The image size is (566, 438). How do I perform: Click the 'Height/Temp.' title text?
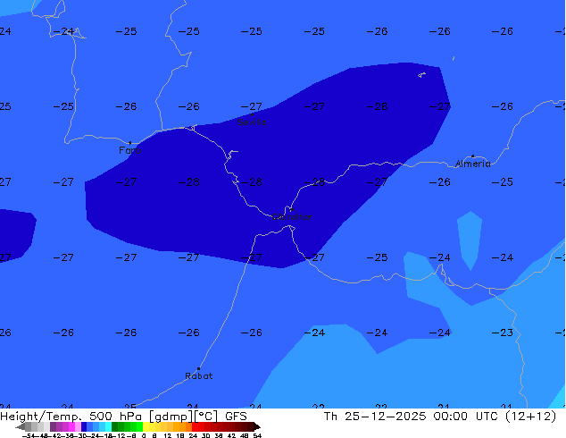pos(42,417)
